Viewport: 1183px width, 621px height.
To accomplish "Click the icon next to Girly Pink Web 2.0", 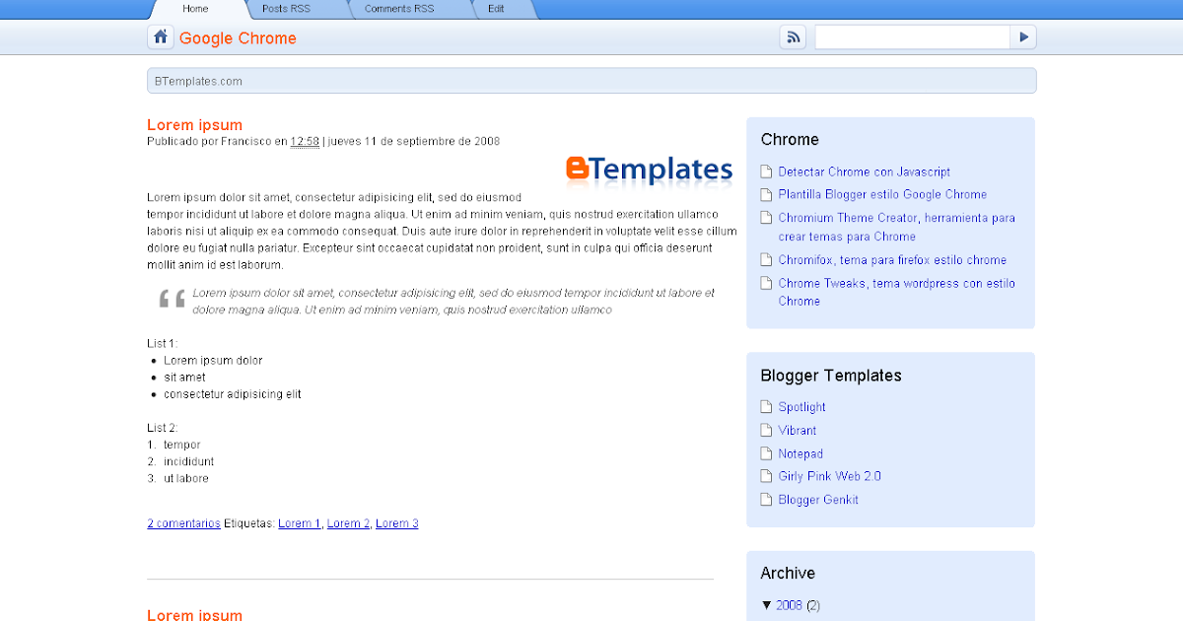I will click(766, 476).
